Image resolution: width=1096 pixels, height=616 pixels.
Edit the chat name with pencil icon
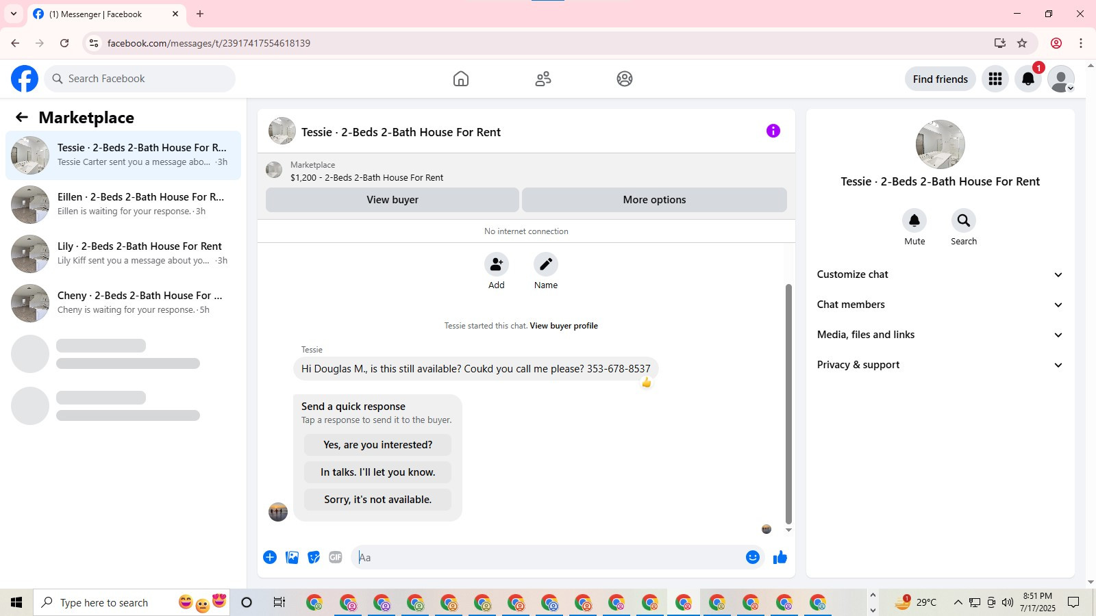(x=546, y=264)
